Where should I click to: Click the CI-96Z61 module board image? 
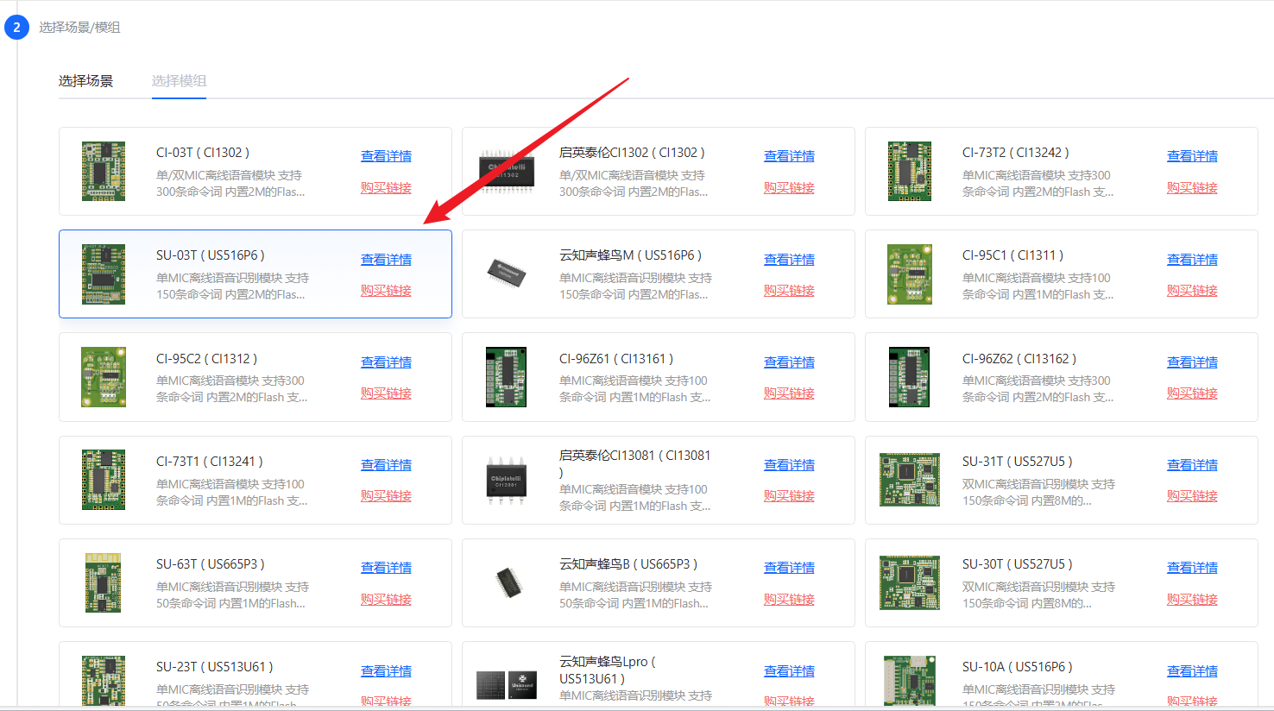pos(506,377)
